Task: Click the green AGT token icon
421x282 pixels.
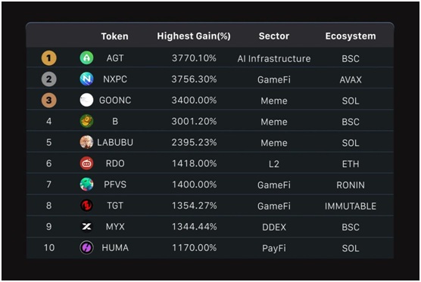Action: pyautogui.click(x=86, y=58)
